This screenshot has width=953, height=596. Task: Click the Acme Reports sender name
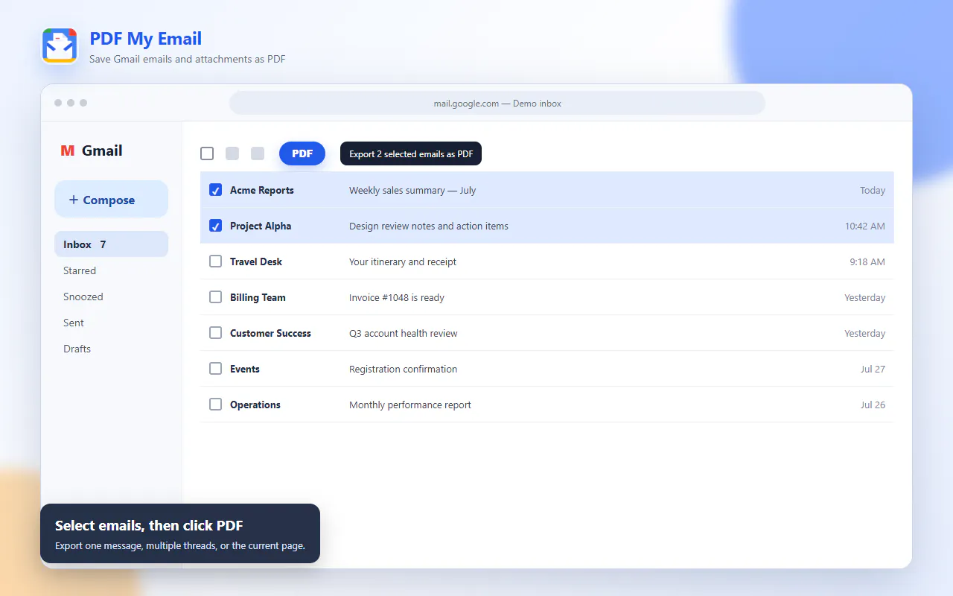tap(262, 190)
